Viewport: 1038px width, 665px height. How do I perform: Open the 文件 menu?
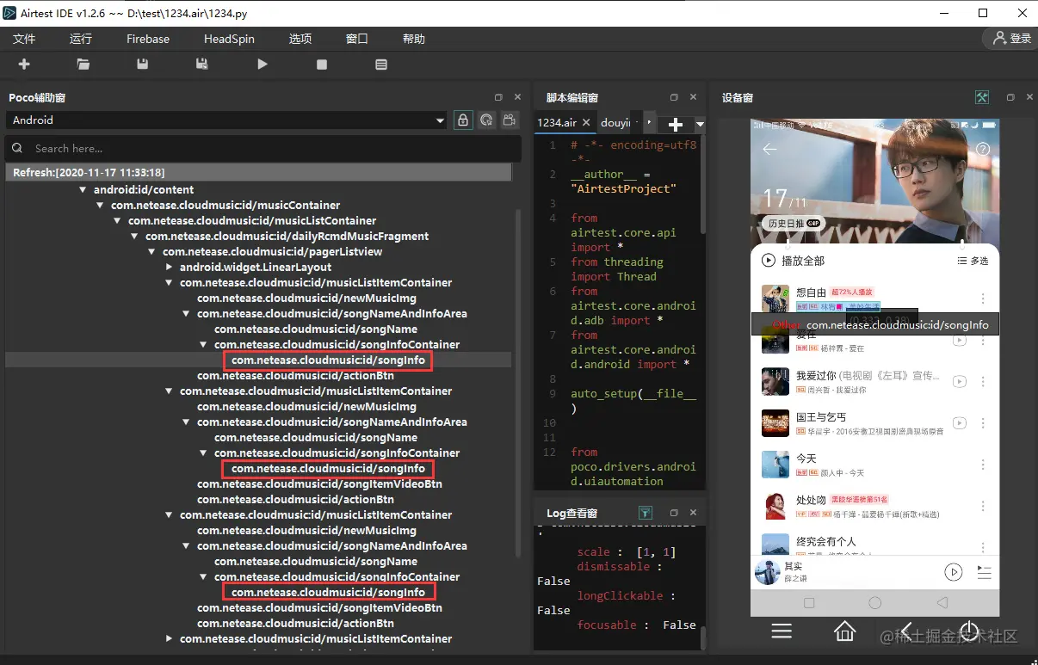click(24, 39)
